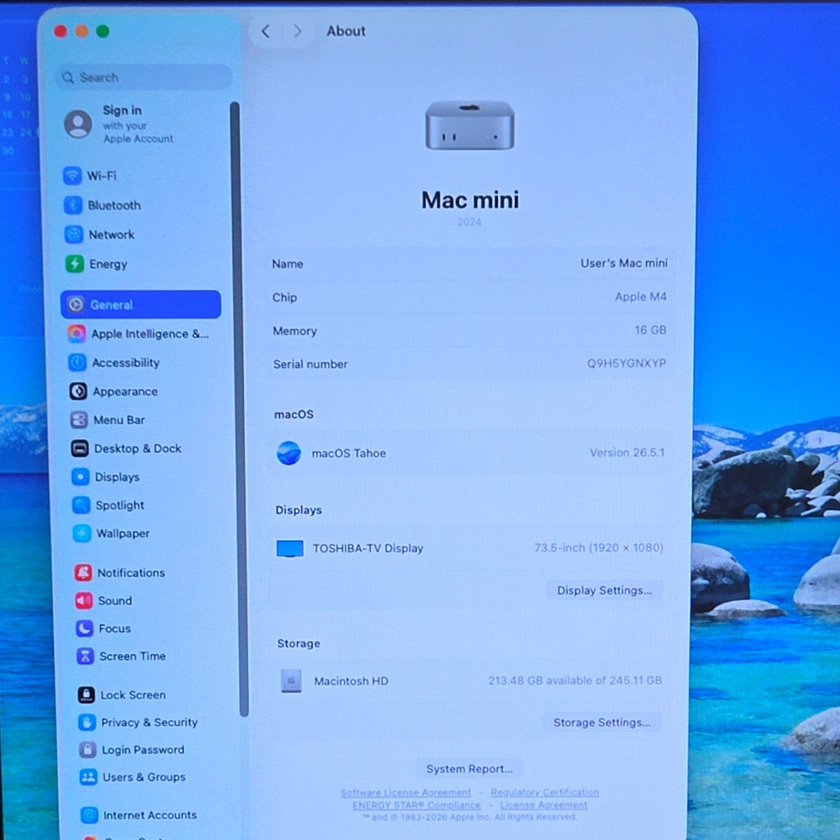
Task: Open the Users & Groups icon
Action: [88, 777]
